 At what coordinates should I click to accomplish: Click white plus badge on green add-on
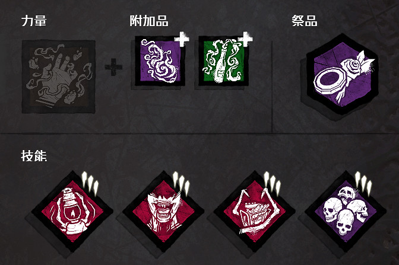(x=245, y=39)
